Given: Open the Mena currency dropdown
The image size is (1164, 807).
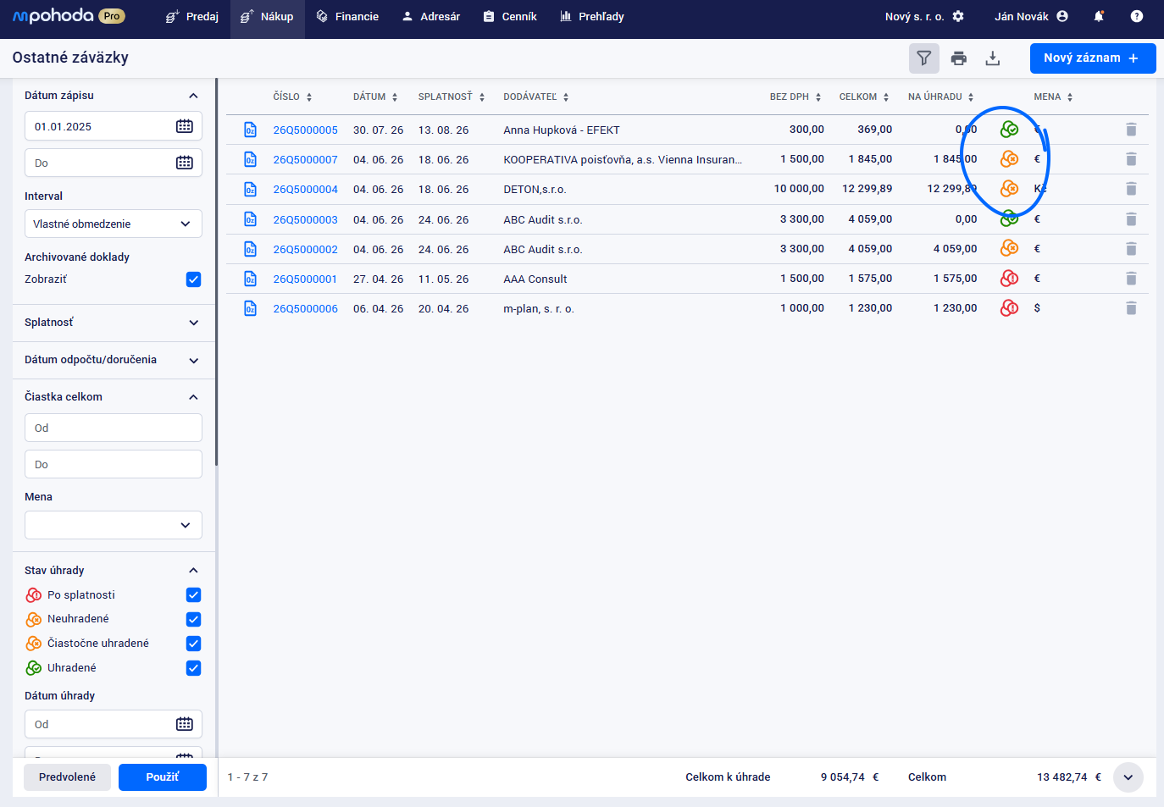Looking at the screenshot, I should tap(114, 525).
